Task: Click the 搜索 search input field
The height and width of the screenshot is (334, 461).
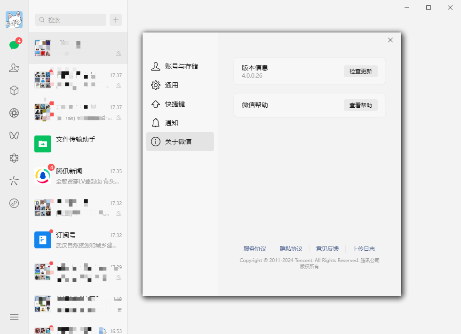Action: 70,20
